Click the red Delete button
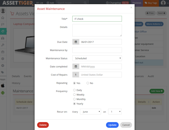This screenshot has height=130, width=169. (43, 125)
